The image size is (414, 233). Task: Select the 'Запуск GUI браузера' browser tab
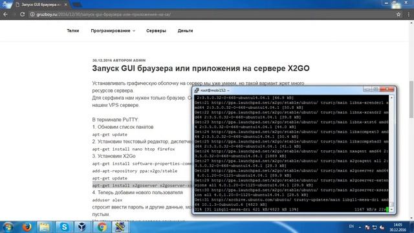pos(41,5)
